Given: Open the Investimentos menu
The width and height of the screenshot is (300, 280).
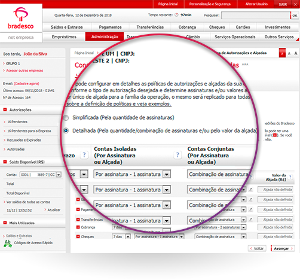Looking at the screenshot, I should coord(277,27).
